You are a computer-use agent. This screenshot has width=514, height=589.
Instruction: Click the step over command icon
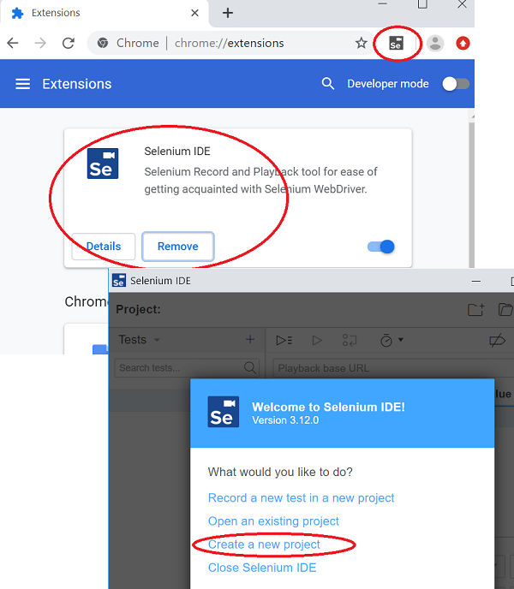[x=350, y=340]
